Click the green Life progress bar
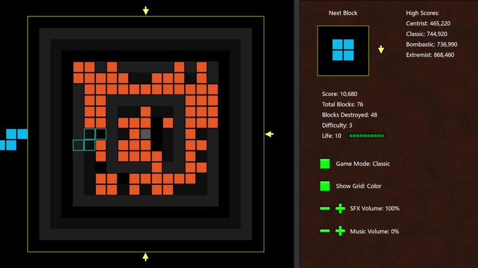The width and height of the screenshot is (478, 268). click(366, 136)
